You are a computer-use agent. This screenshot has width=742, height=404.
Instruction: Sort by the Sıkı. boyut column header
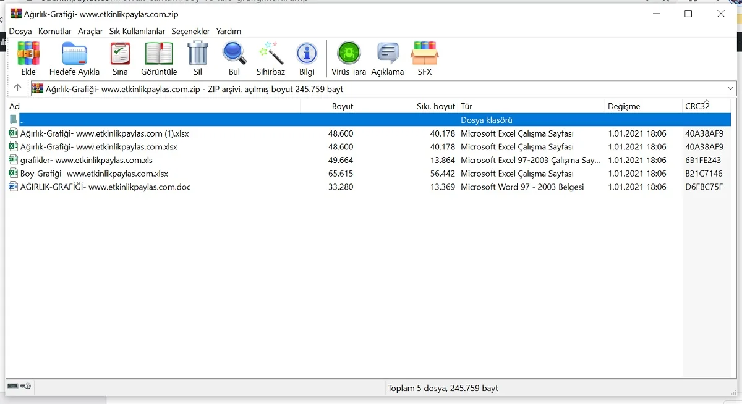pyautogui.click(x=407, y=106)
